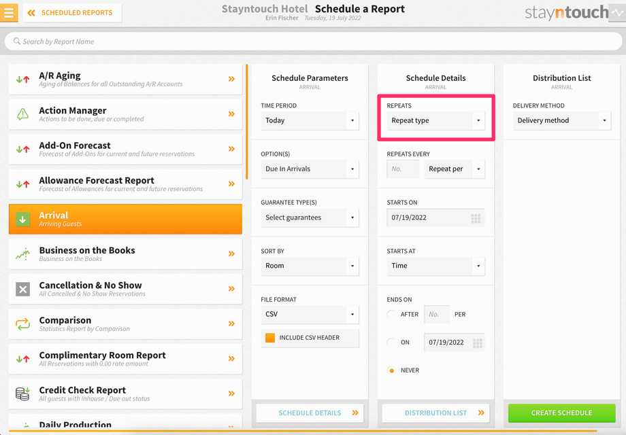
Task: Open the hamburger main menu
Action: 9,13
